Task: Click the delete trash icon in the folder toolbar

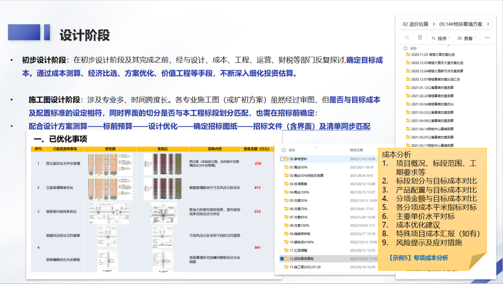Action: tap(420, 38)
